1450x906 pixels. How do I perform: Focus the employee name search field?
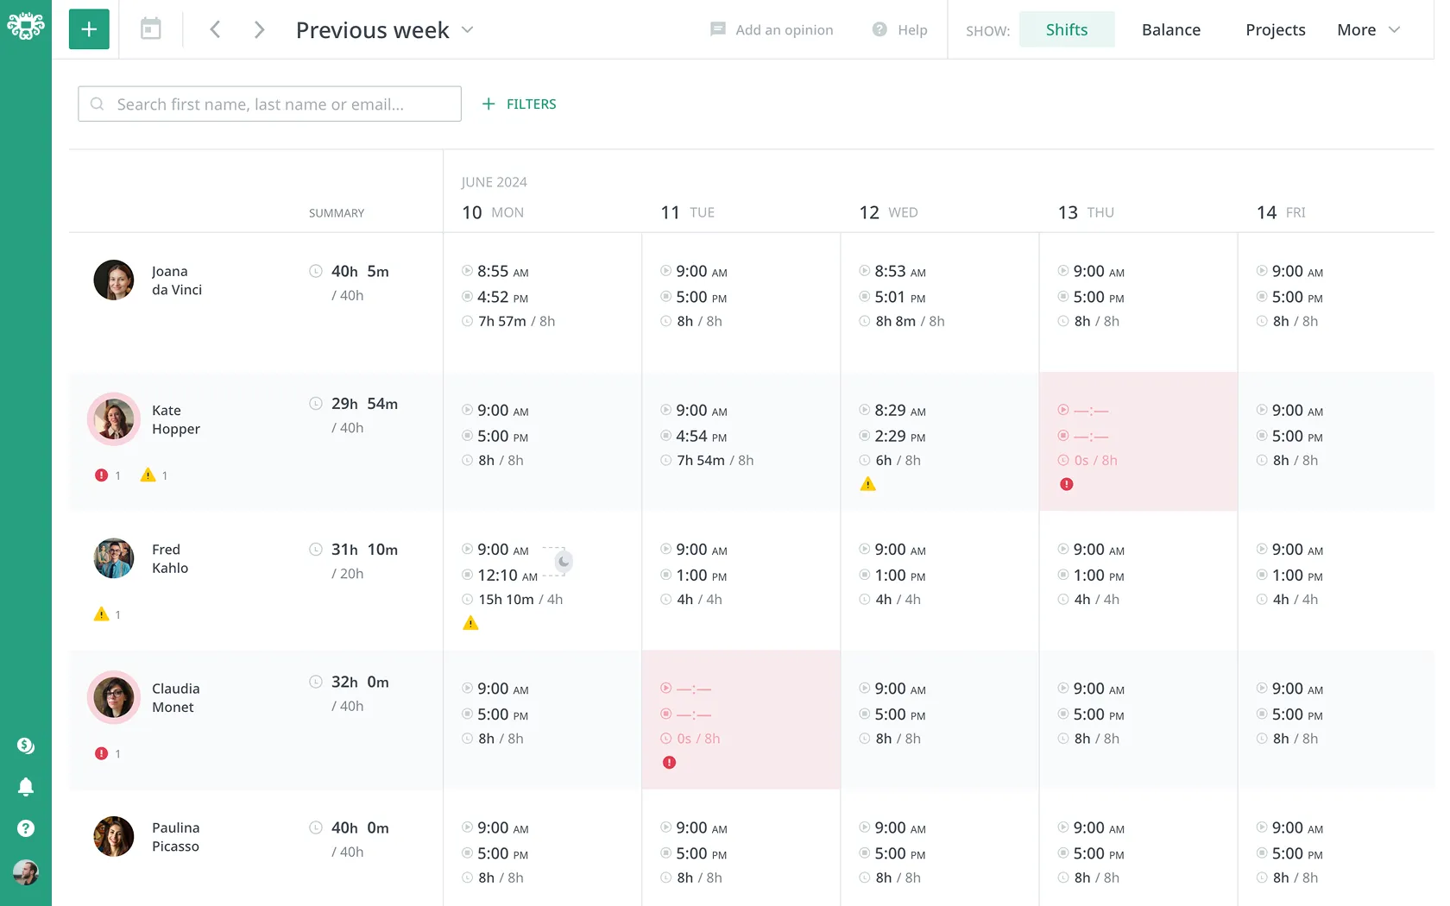coord(269,104)
